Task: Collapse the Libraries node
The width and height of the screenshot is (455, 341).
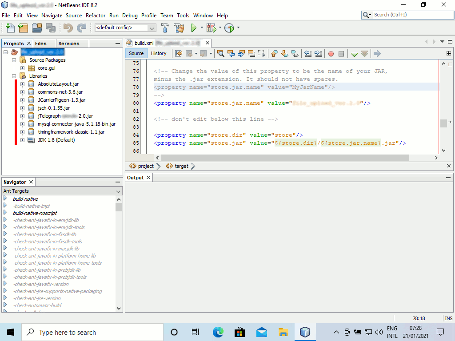Action: [14, 76]
